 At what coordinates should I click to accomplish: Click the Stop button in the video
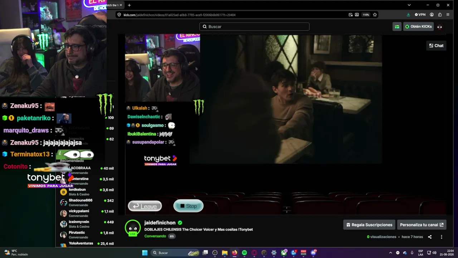188,206
